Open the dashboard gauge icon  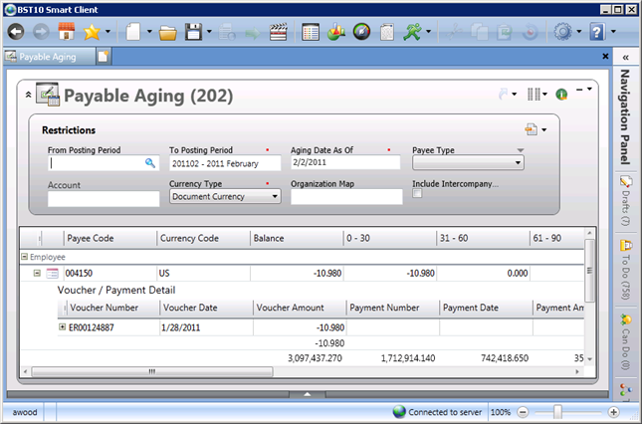(x=361, y=32)
